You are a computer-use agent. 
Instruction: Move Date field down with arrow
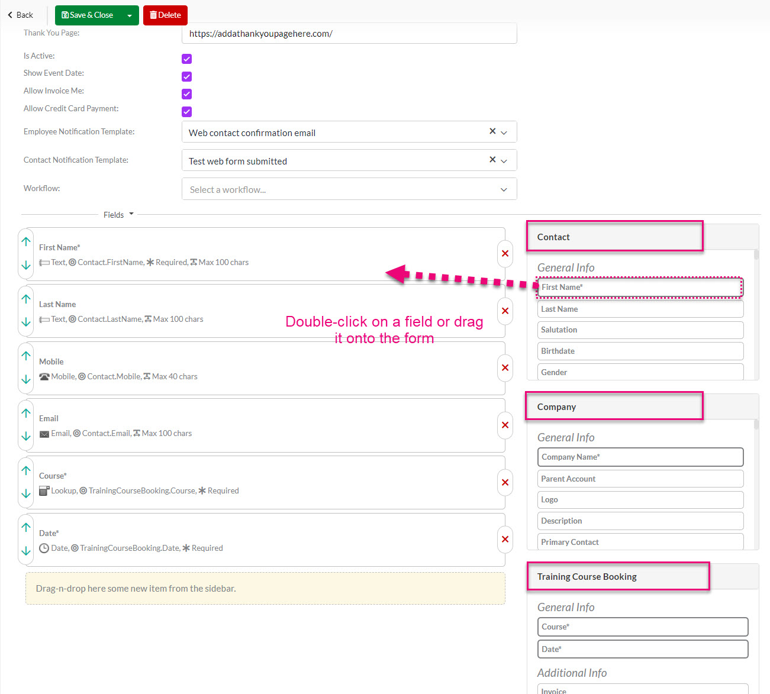click(x=26, y=551)
